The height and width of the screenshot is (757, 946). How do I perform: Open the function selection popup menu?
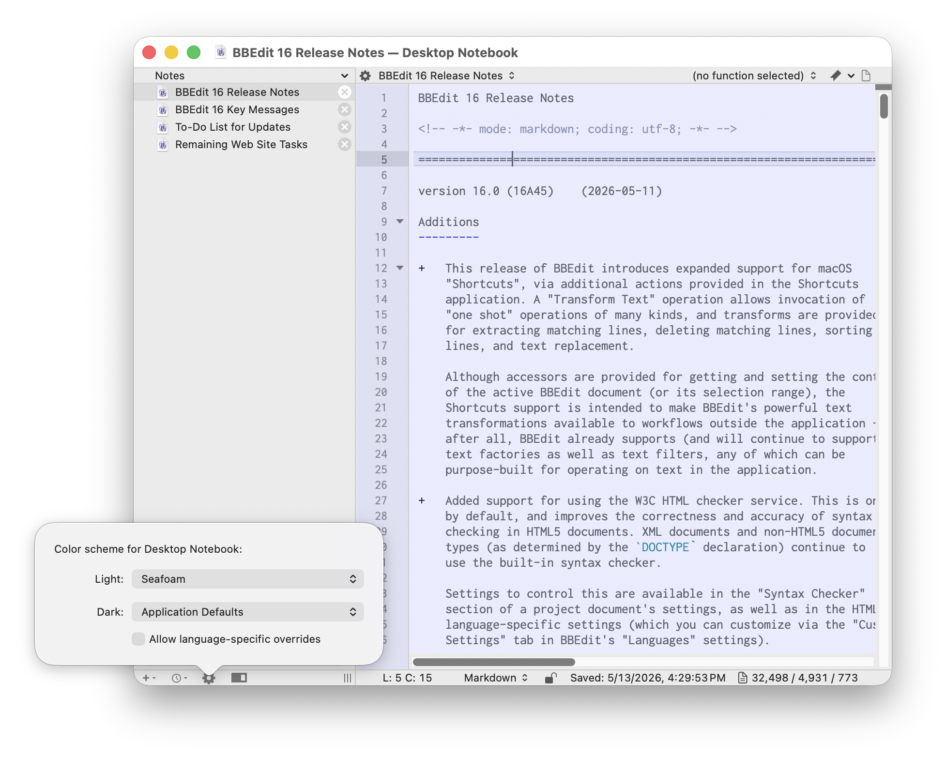point(754,76)
